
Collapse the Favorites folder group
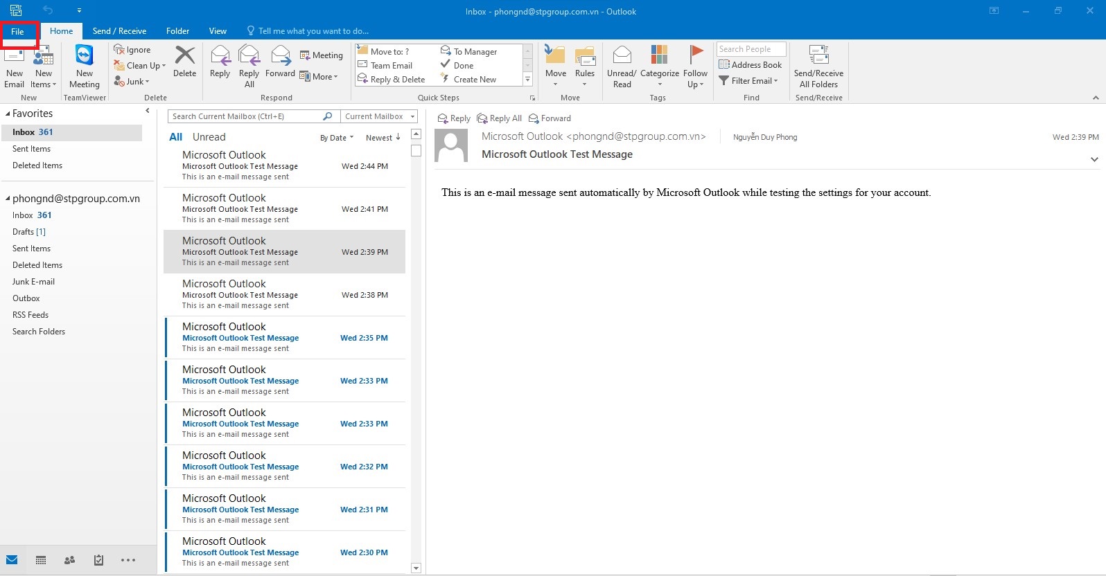point(8,114)
